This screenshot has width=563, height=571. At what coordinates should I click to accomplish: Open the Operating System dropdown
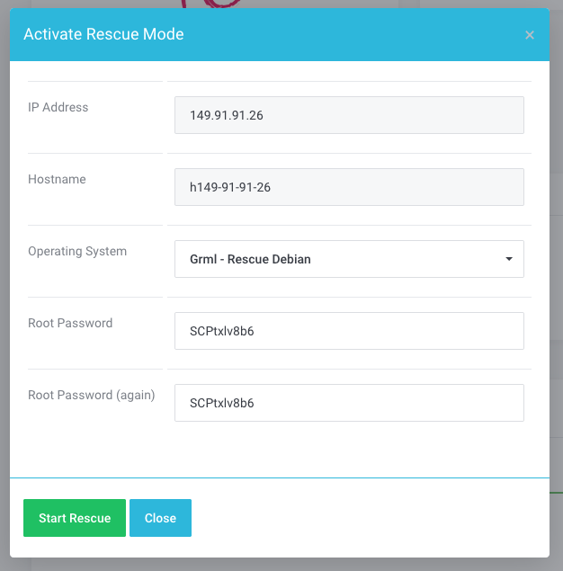tap(349, 259)
